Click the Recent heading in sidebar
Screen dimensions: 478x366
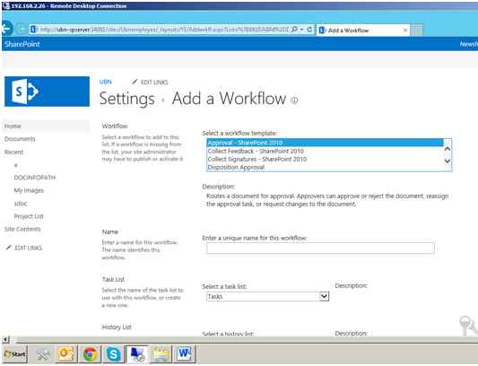pos(13,152)
